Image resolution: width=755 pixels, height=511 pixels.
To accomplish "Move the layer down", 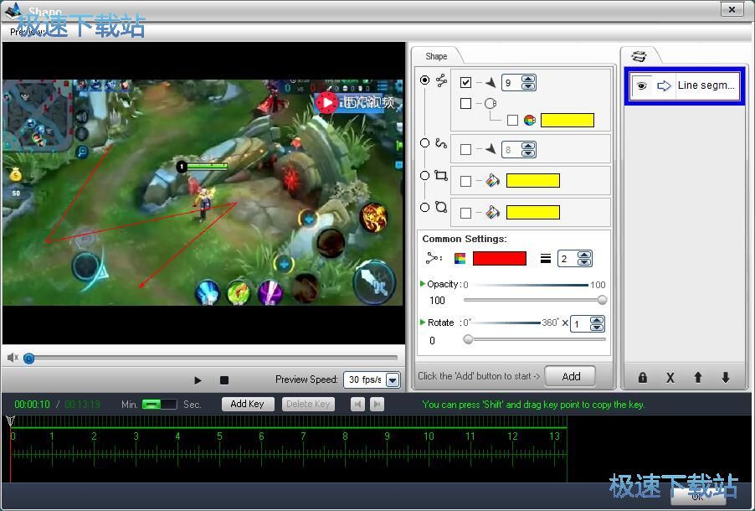I will point(726,378).
